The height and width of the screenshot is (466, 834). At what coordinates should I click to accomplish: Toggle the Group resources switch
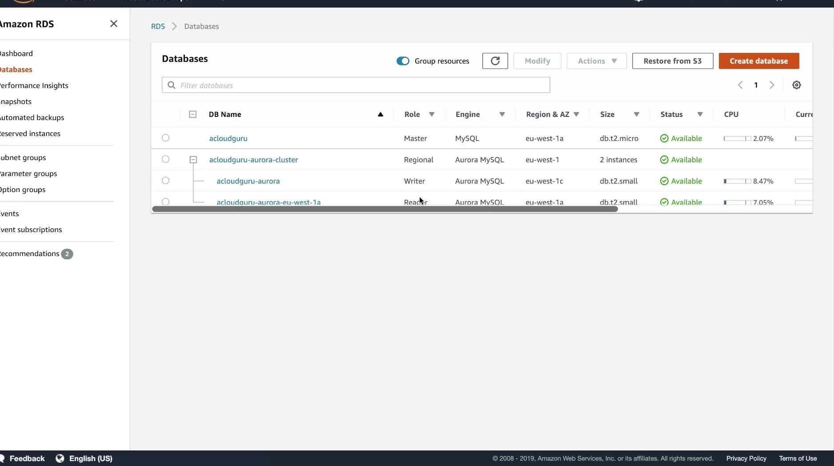click(x=403, y=61)
